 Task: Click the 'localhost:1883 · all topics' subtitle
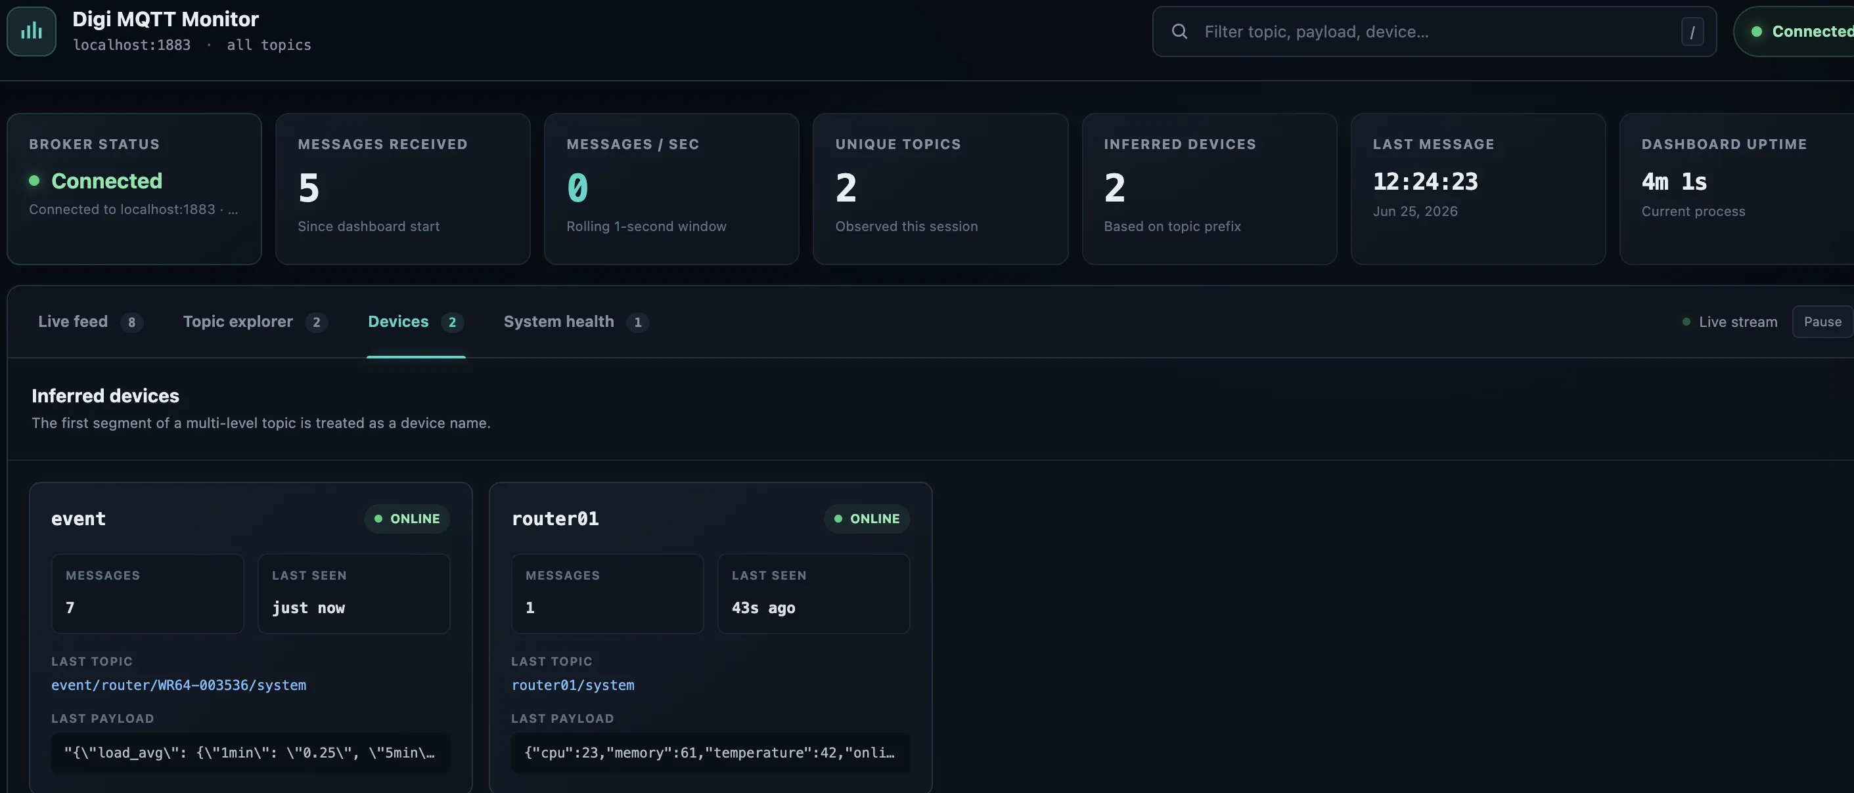click(192, 45)
